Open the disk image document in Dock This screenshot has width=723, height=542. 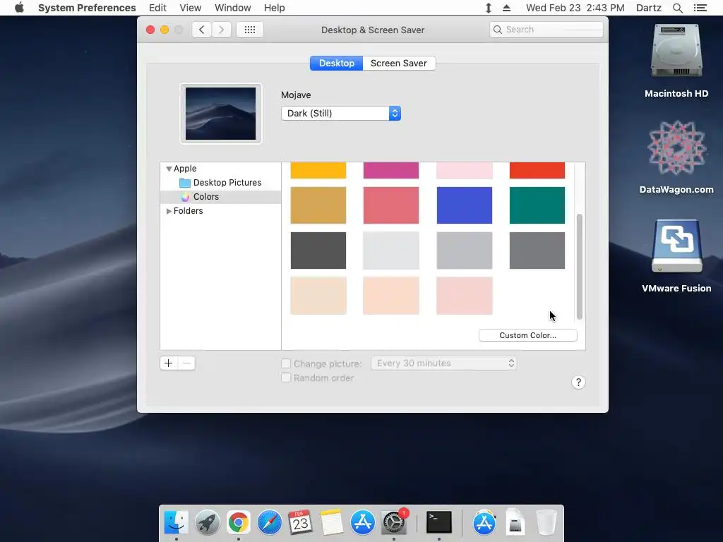(515, 523)
